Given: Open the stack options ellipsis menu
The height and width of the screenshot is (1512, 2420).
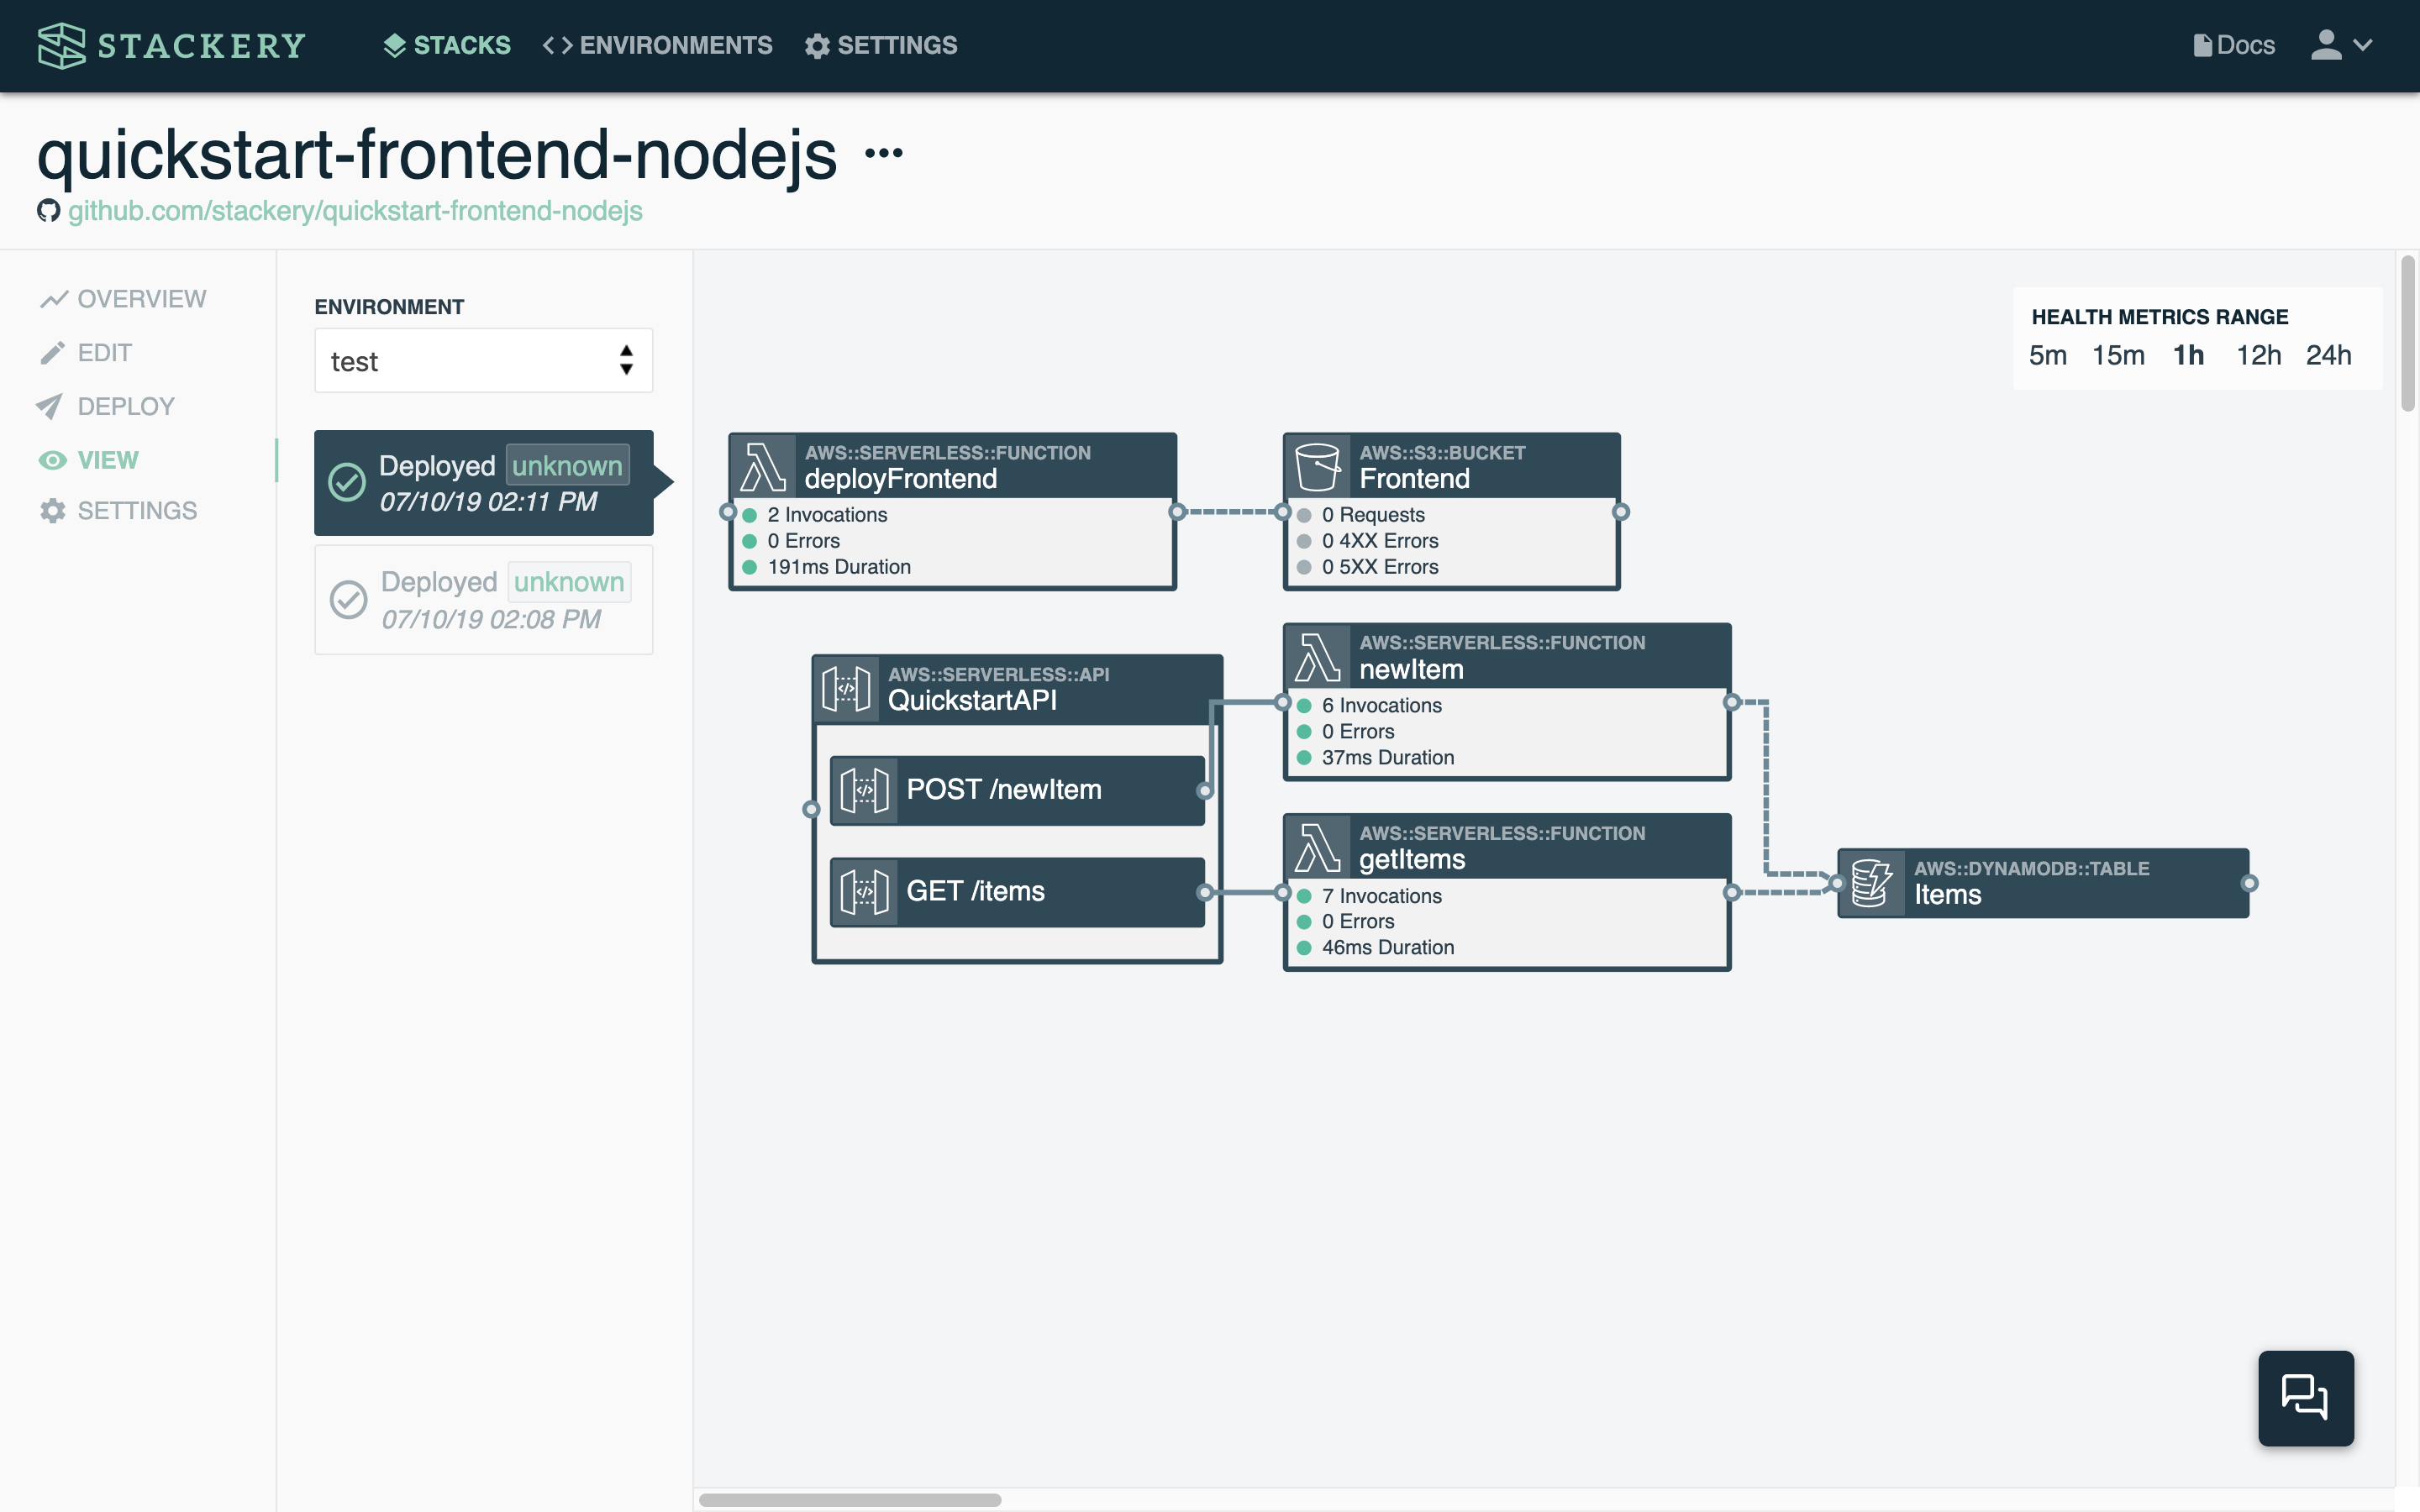Looking at the screenshot, I should 884,153.
